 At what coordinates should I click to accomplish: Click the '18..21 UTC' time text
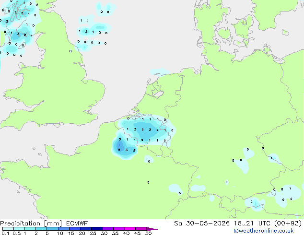(x=252, y=223)
